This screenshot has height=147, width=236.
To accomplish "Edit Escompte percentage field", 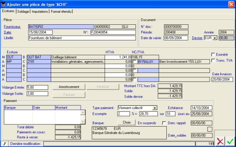I will coord(124,114).
